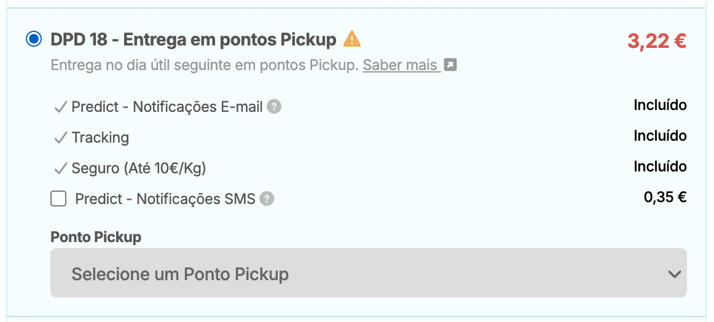Open the Saber mais link
714x322 pixels.
401,65
